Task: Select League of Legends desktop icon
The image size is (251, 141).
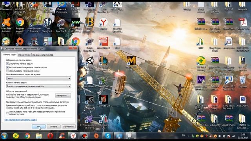Action: click(x=104, y=63)
